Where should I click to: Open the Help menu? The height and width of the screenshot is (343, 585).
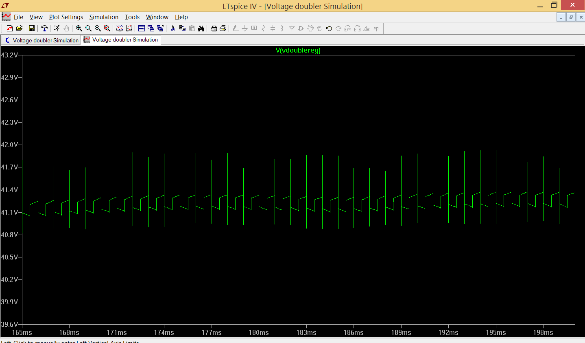point(181,17)
